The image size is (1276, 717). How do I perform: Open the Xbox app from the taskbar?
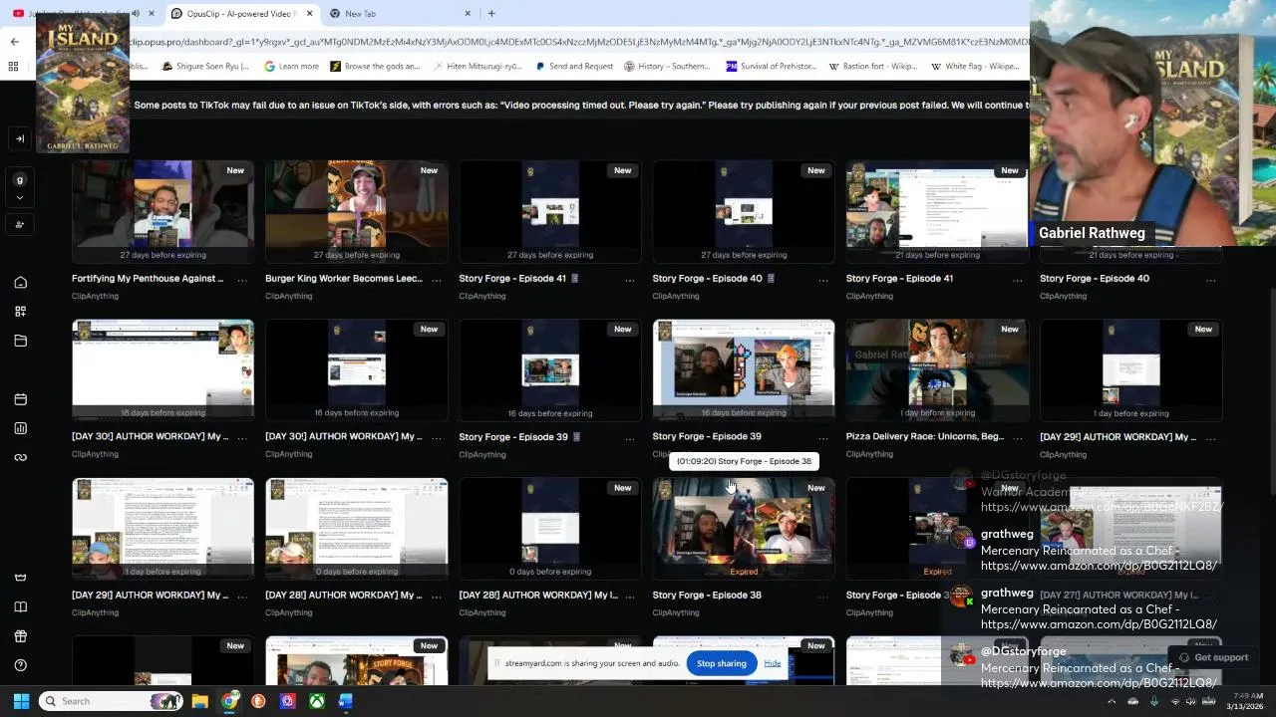coord(316,701)
